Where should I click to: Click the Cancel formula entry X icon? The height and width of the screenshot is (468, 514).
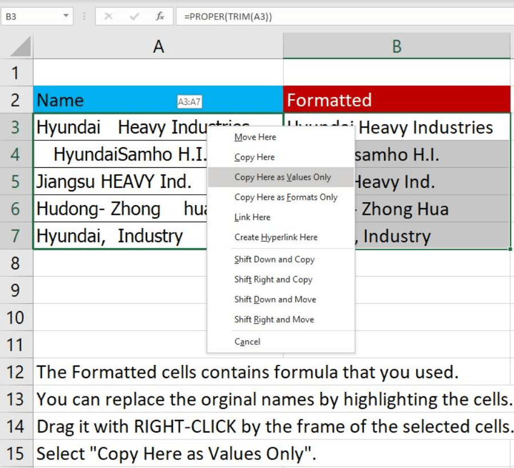(108, 17)
